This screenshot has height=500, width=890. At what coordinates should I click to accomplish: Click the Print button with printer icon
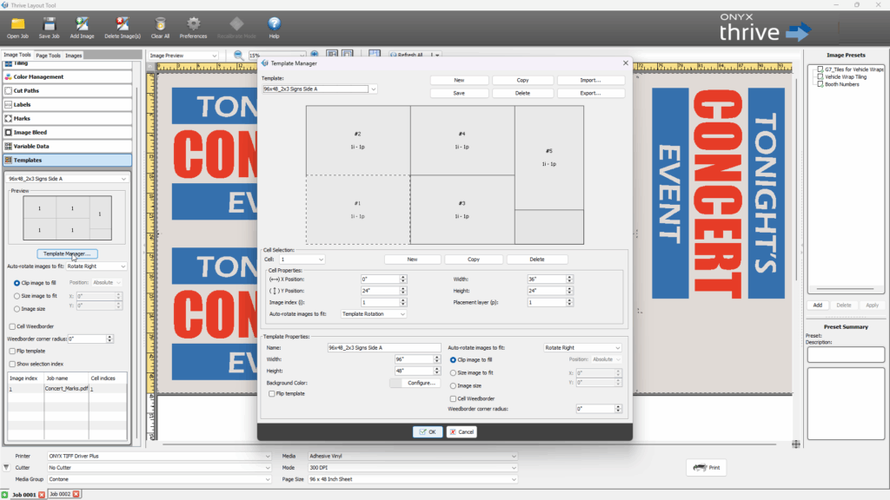706,468
